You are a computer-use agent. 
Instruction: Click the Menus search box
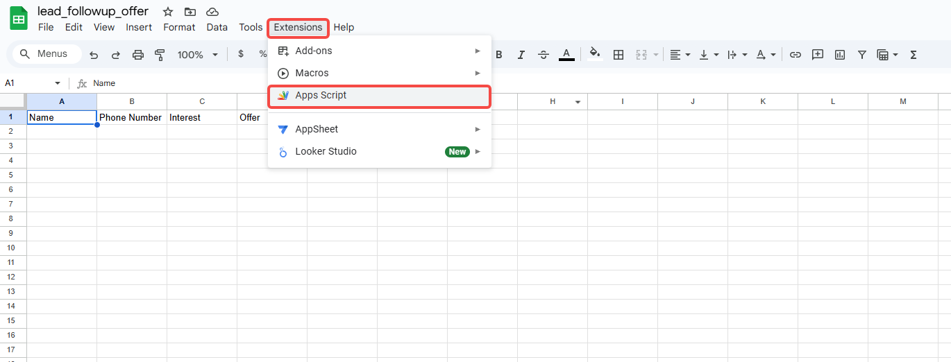pyautogui.click(x=47, y=54)
